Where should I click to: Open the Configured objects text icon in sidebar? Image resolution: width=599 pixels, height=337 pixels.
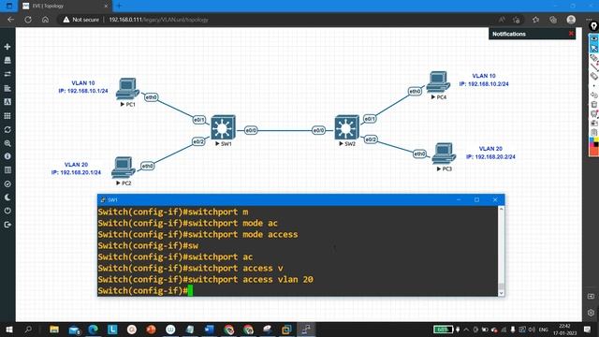point(7,102)
